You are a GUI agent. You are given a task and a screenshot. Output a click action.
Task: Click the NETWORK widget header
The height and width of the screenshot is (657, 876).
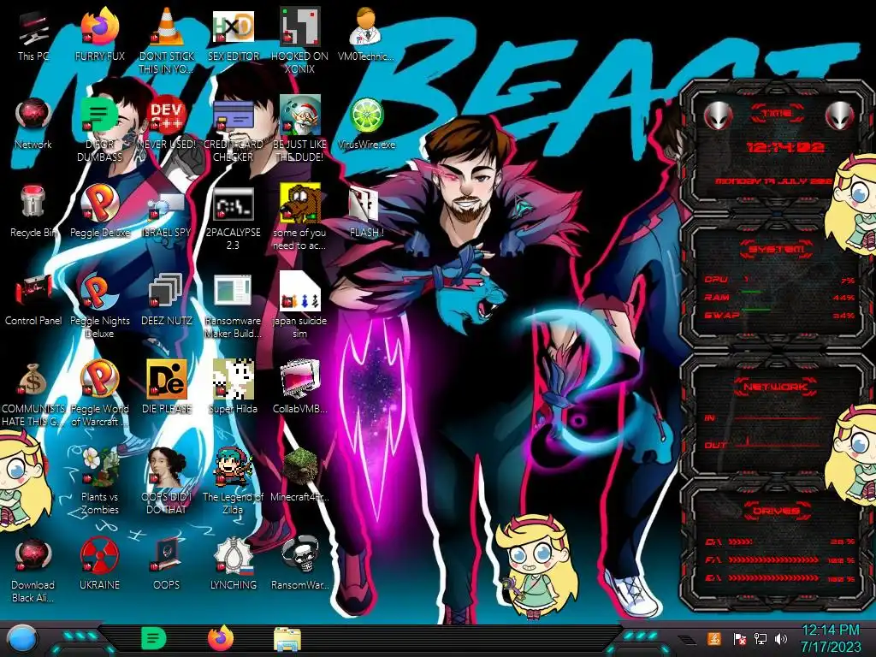click(x=776, y=387)
